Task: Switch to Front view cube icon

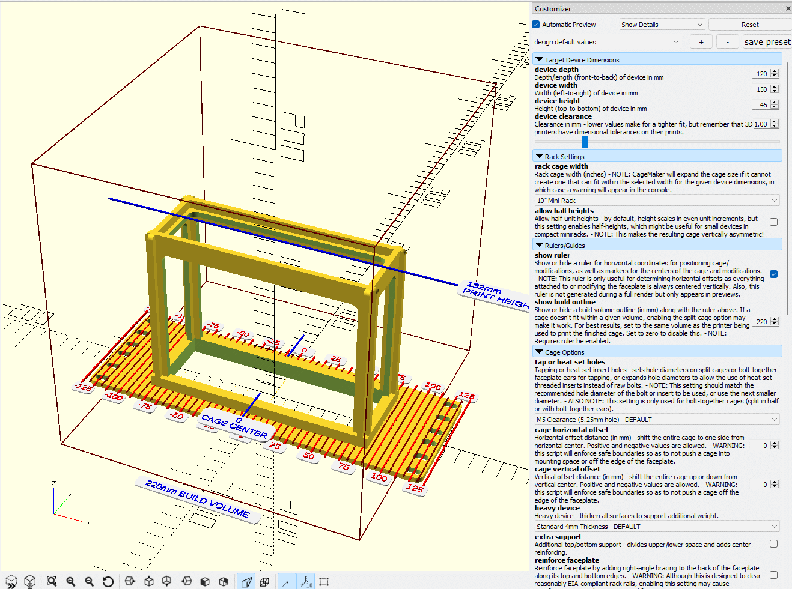Action: 205,581
